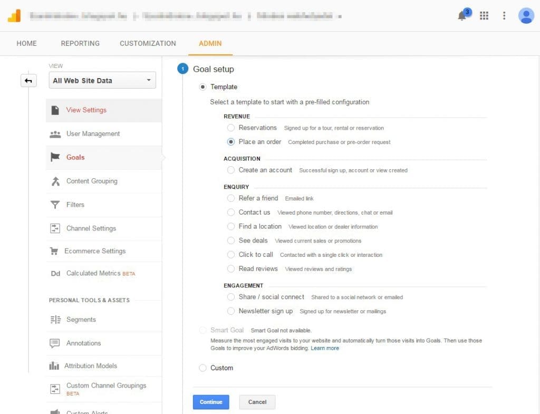540x414 pixels.
Task: Open the notifications bell
Action: (x=462, y=16)
